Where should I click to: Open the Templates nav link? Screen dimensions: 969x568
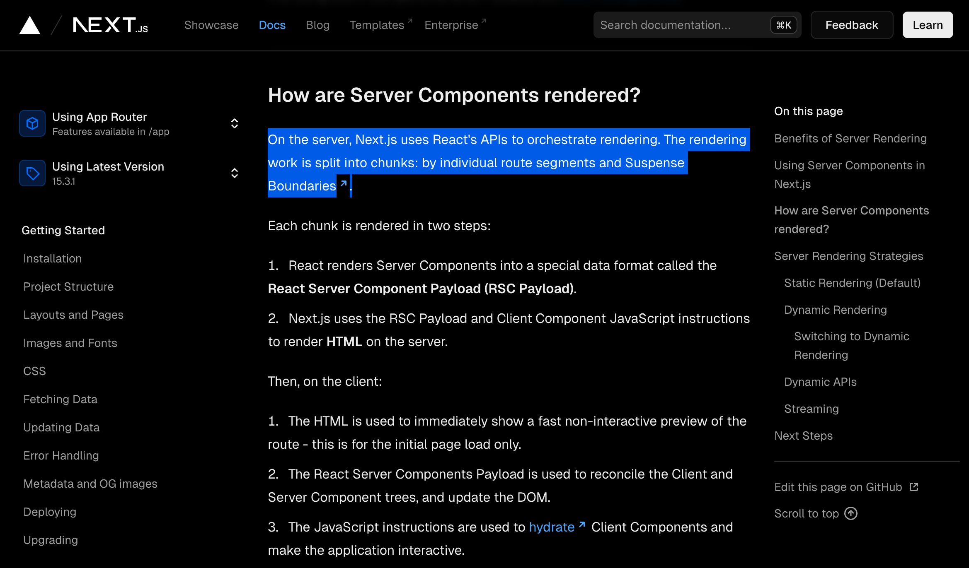click(380, 25)
